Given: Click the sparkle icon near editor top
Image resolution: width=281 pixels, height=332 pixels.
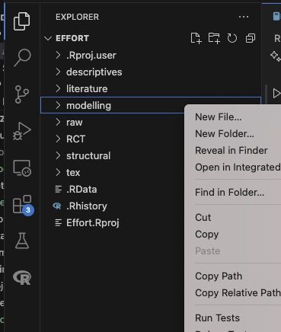Looking at the screenshot, I should click(276, 56).
